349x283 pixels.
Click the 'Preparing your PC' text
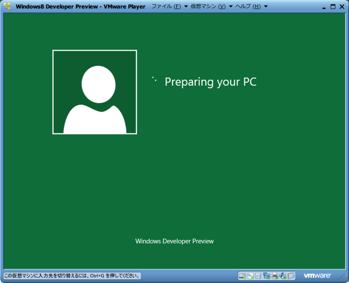click(211, 82)
